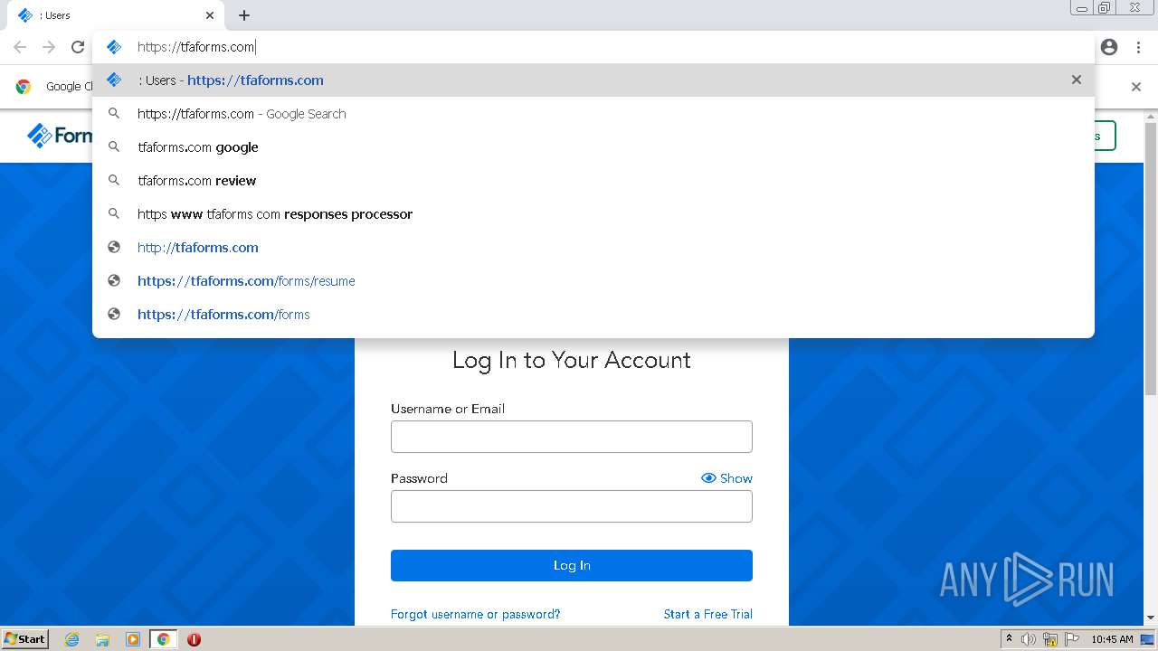Select 'https www tfaforms com responses processor' suggestion
The width and height of the screenshot is (1158, 651).
[593, 213]
